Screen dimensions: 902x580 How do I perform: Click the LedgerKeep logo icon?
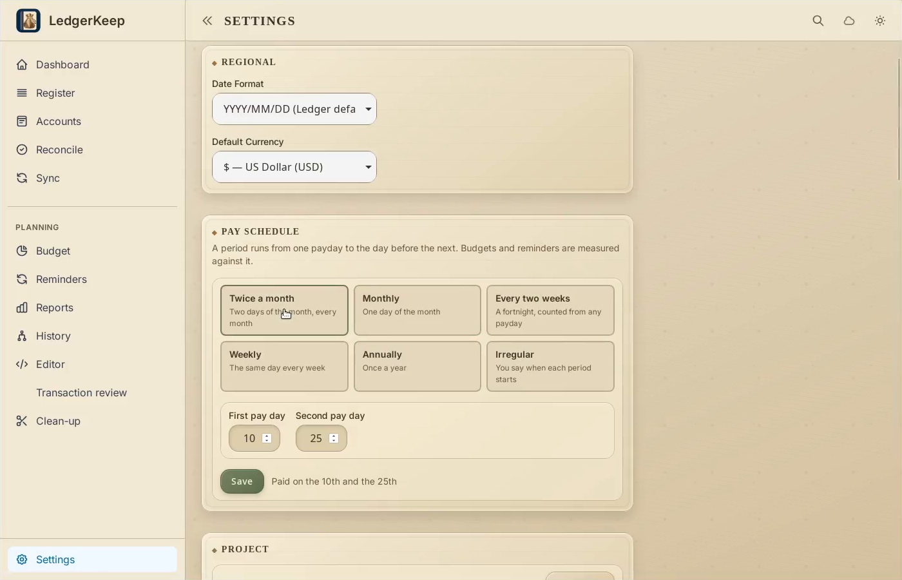(x=28, y=21)
